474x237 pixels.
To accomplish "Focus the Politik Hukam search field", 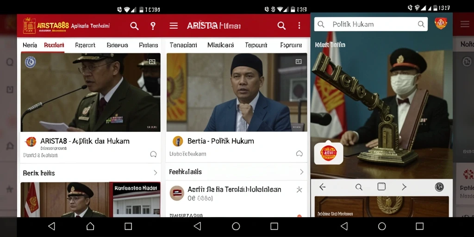I will pyautogui.click(x=371, y=24).
